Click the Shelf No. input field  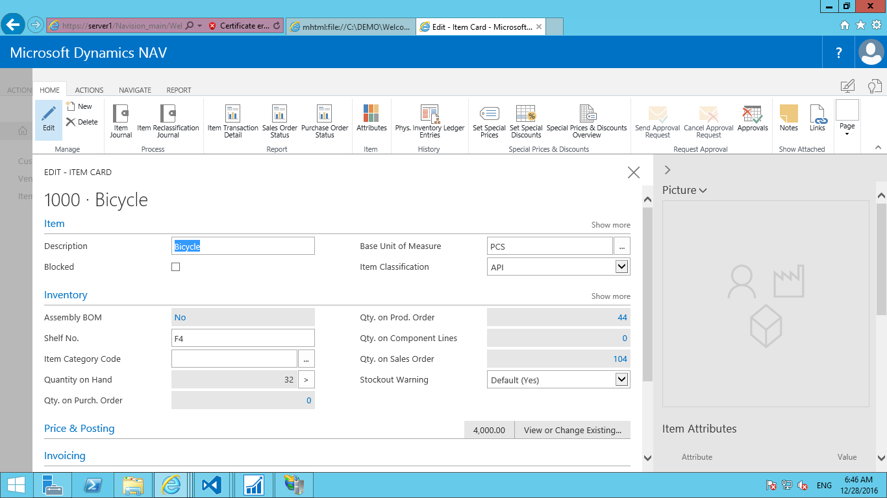coord(243,338)
